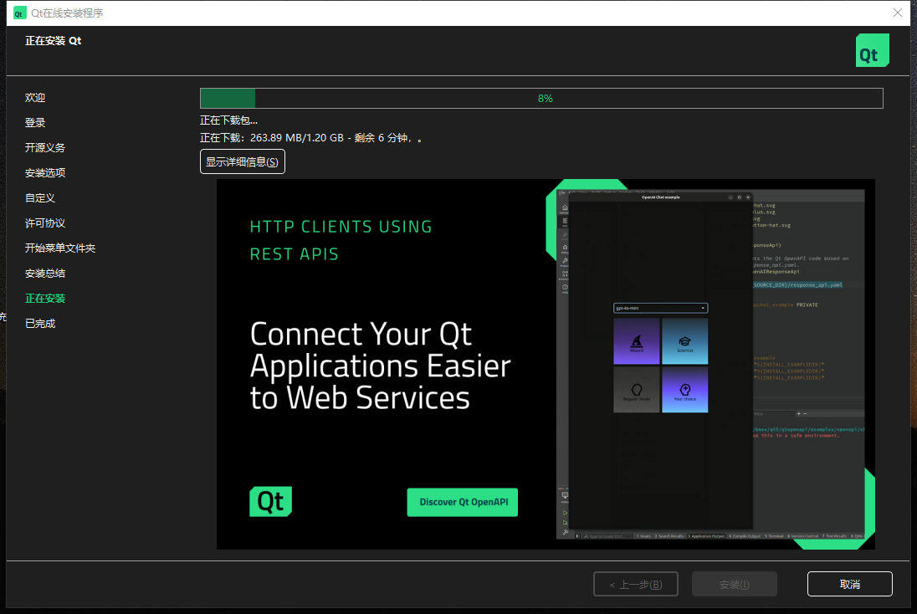Image resolution: width=917 pixels, height=614 pixels.
Task: Open the gpt-4o-mini dropdown in banner
Action: tap(660, 308)
